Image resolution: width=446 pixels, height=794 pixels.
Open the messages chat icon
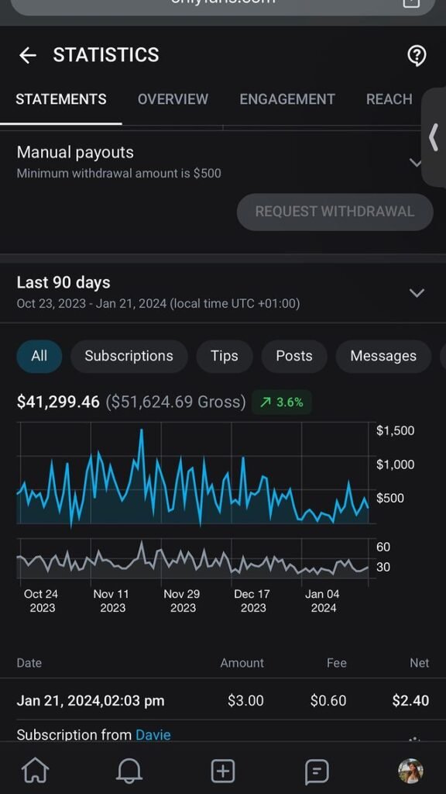pyautogui.click(x=317, y=772)
